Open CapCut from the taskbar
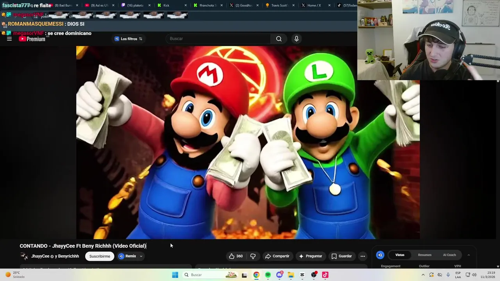Viewport: 500px width, 281px height. (x=302, y=275)
